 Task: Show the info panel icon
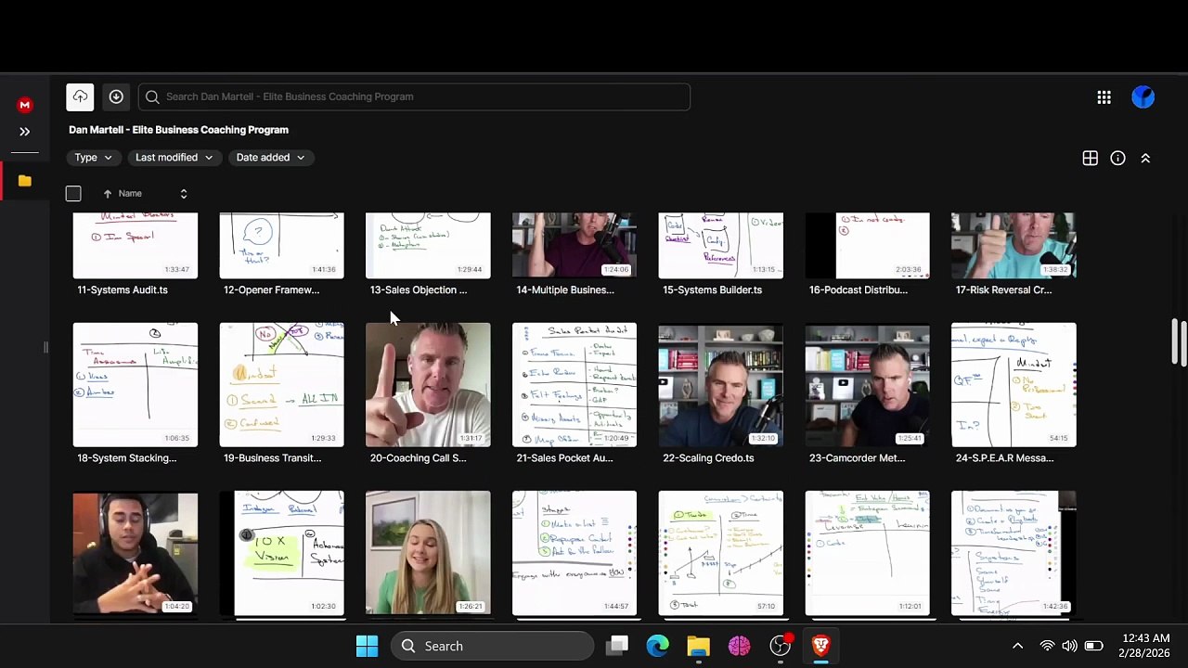(1118, 159)
